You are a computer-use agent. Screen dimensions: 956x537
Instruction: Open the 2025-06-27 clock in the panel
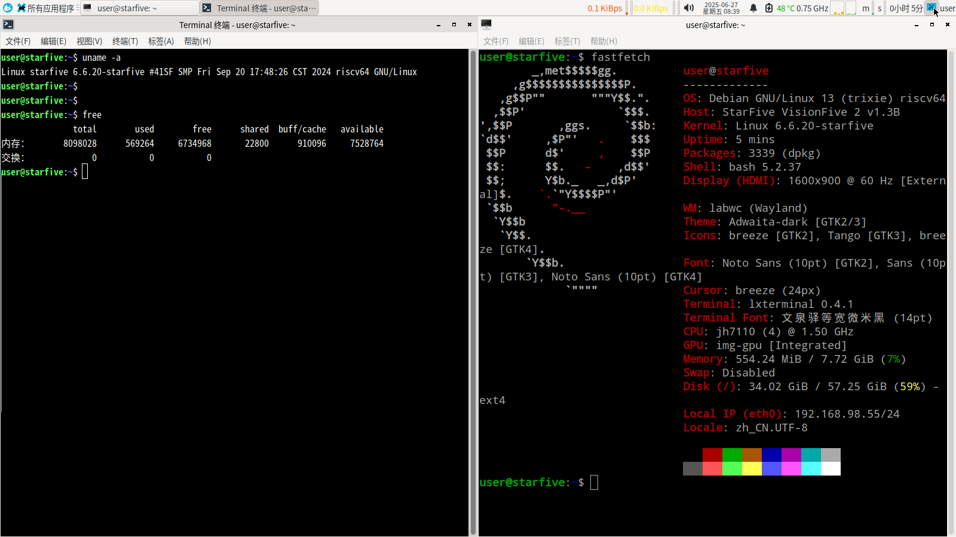pyautogui.click(x=721, y=8)
